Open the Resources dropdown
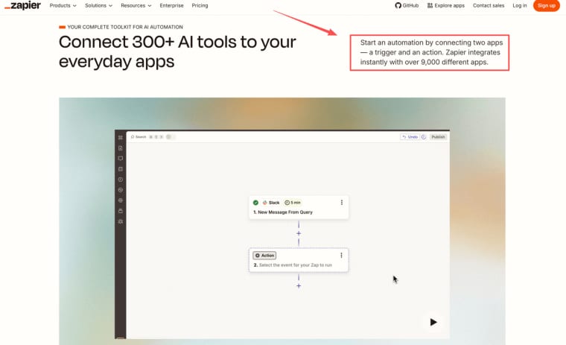The height and width of the screenshot is (345, 566). click(136, 5)
